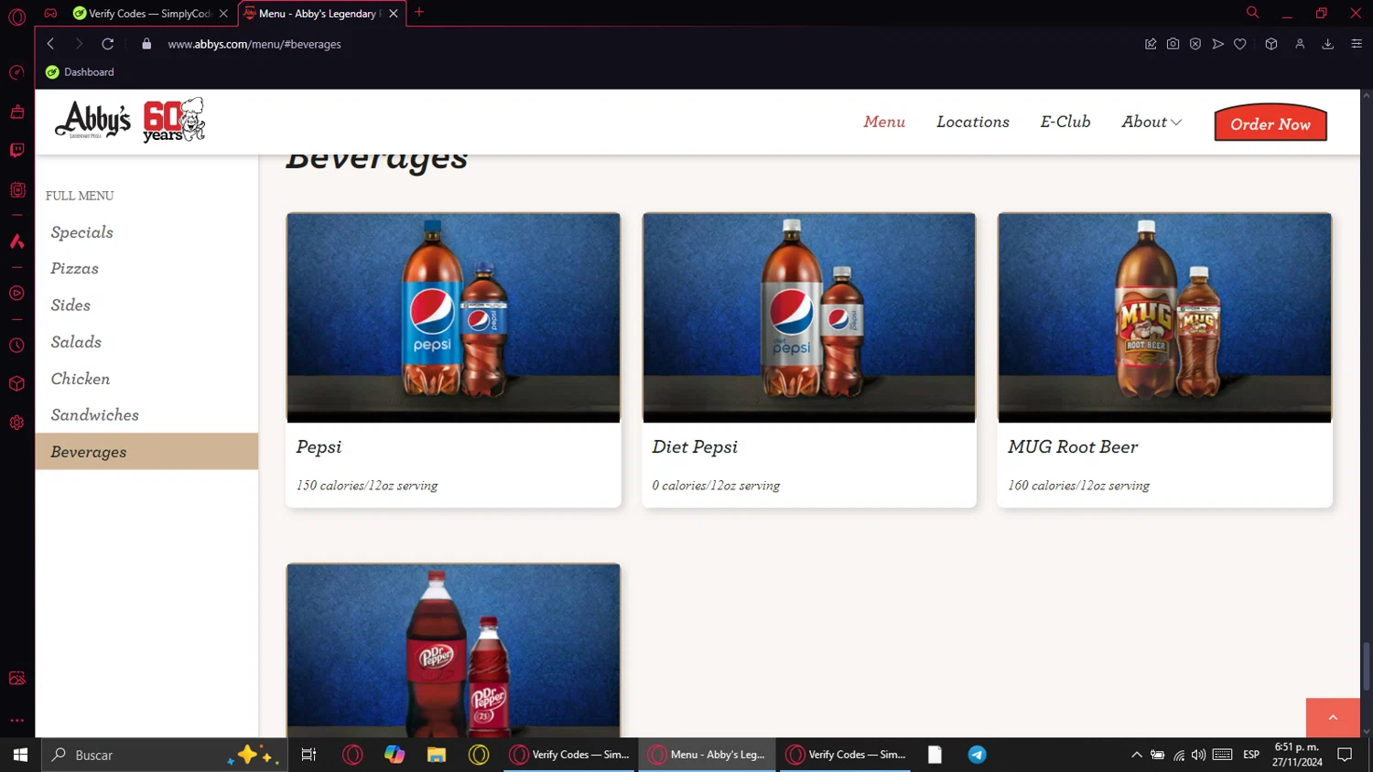Close the Abby's Menu tab

pyautogui.click(x=394, y=14)
